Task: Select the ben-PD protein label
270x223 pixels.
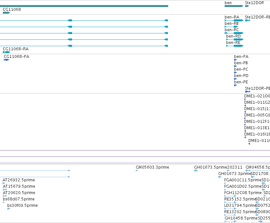Action: point(241,76)
